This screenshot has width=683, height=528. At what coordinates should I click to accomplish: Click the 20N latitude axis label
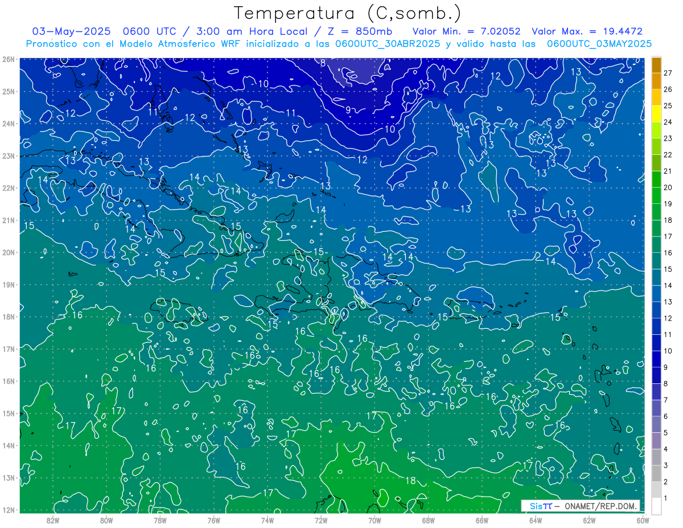[x=8, y=252]
